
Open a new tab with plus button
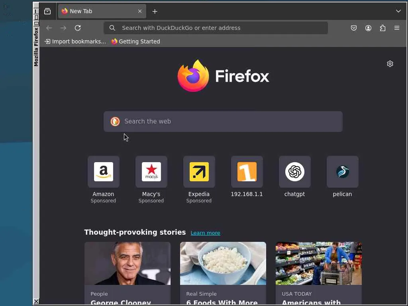point(155,12)
